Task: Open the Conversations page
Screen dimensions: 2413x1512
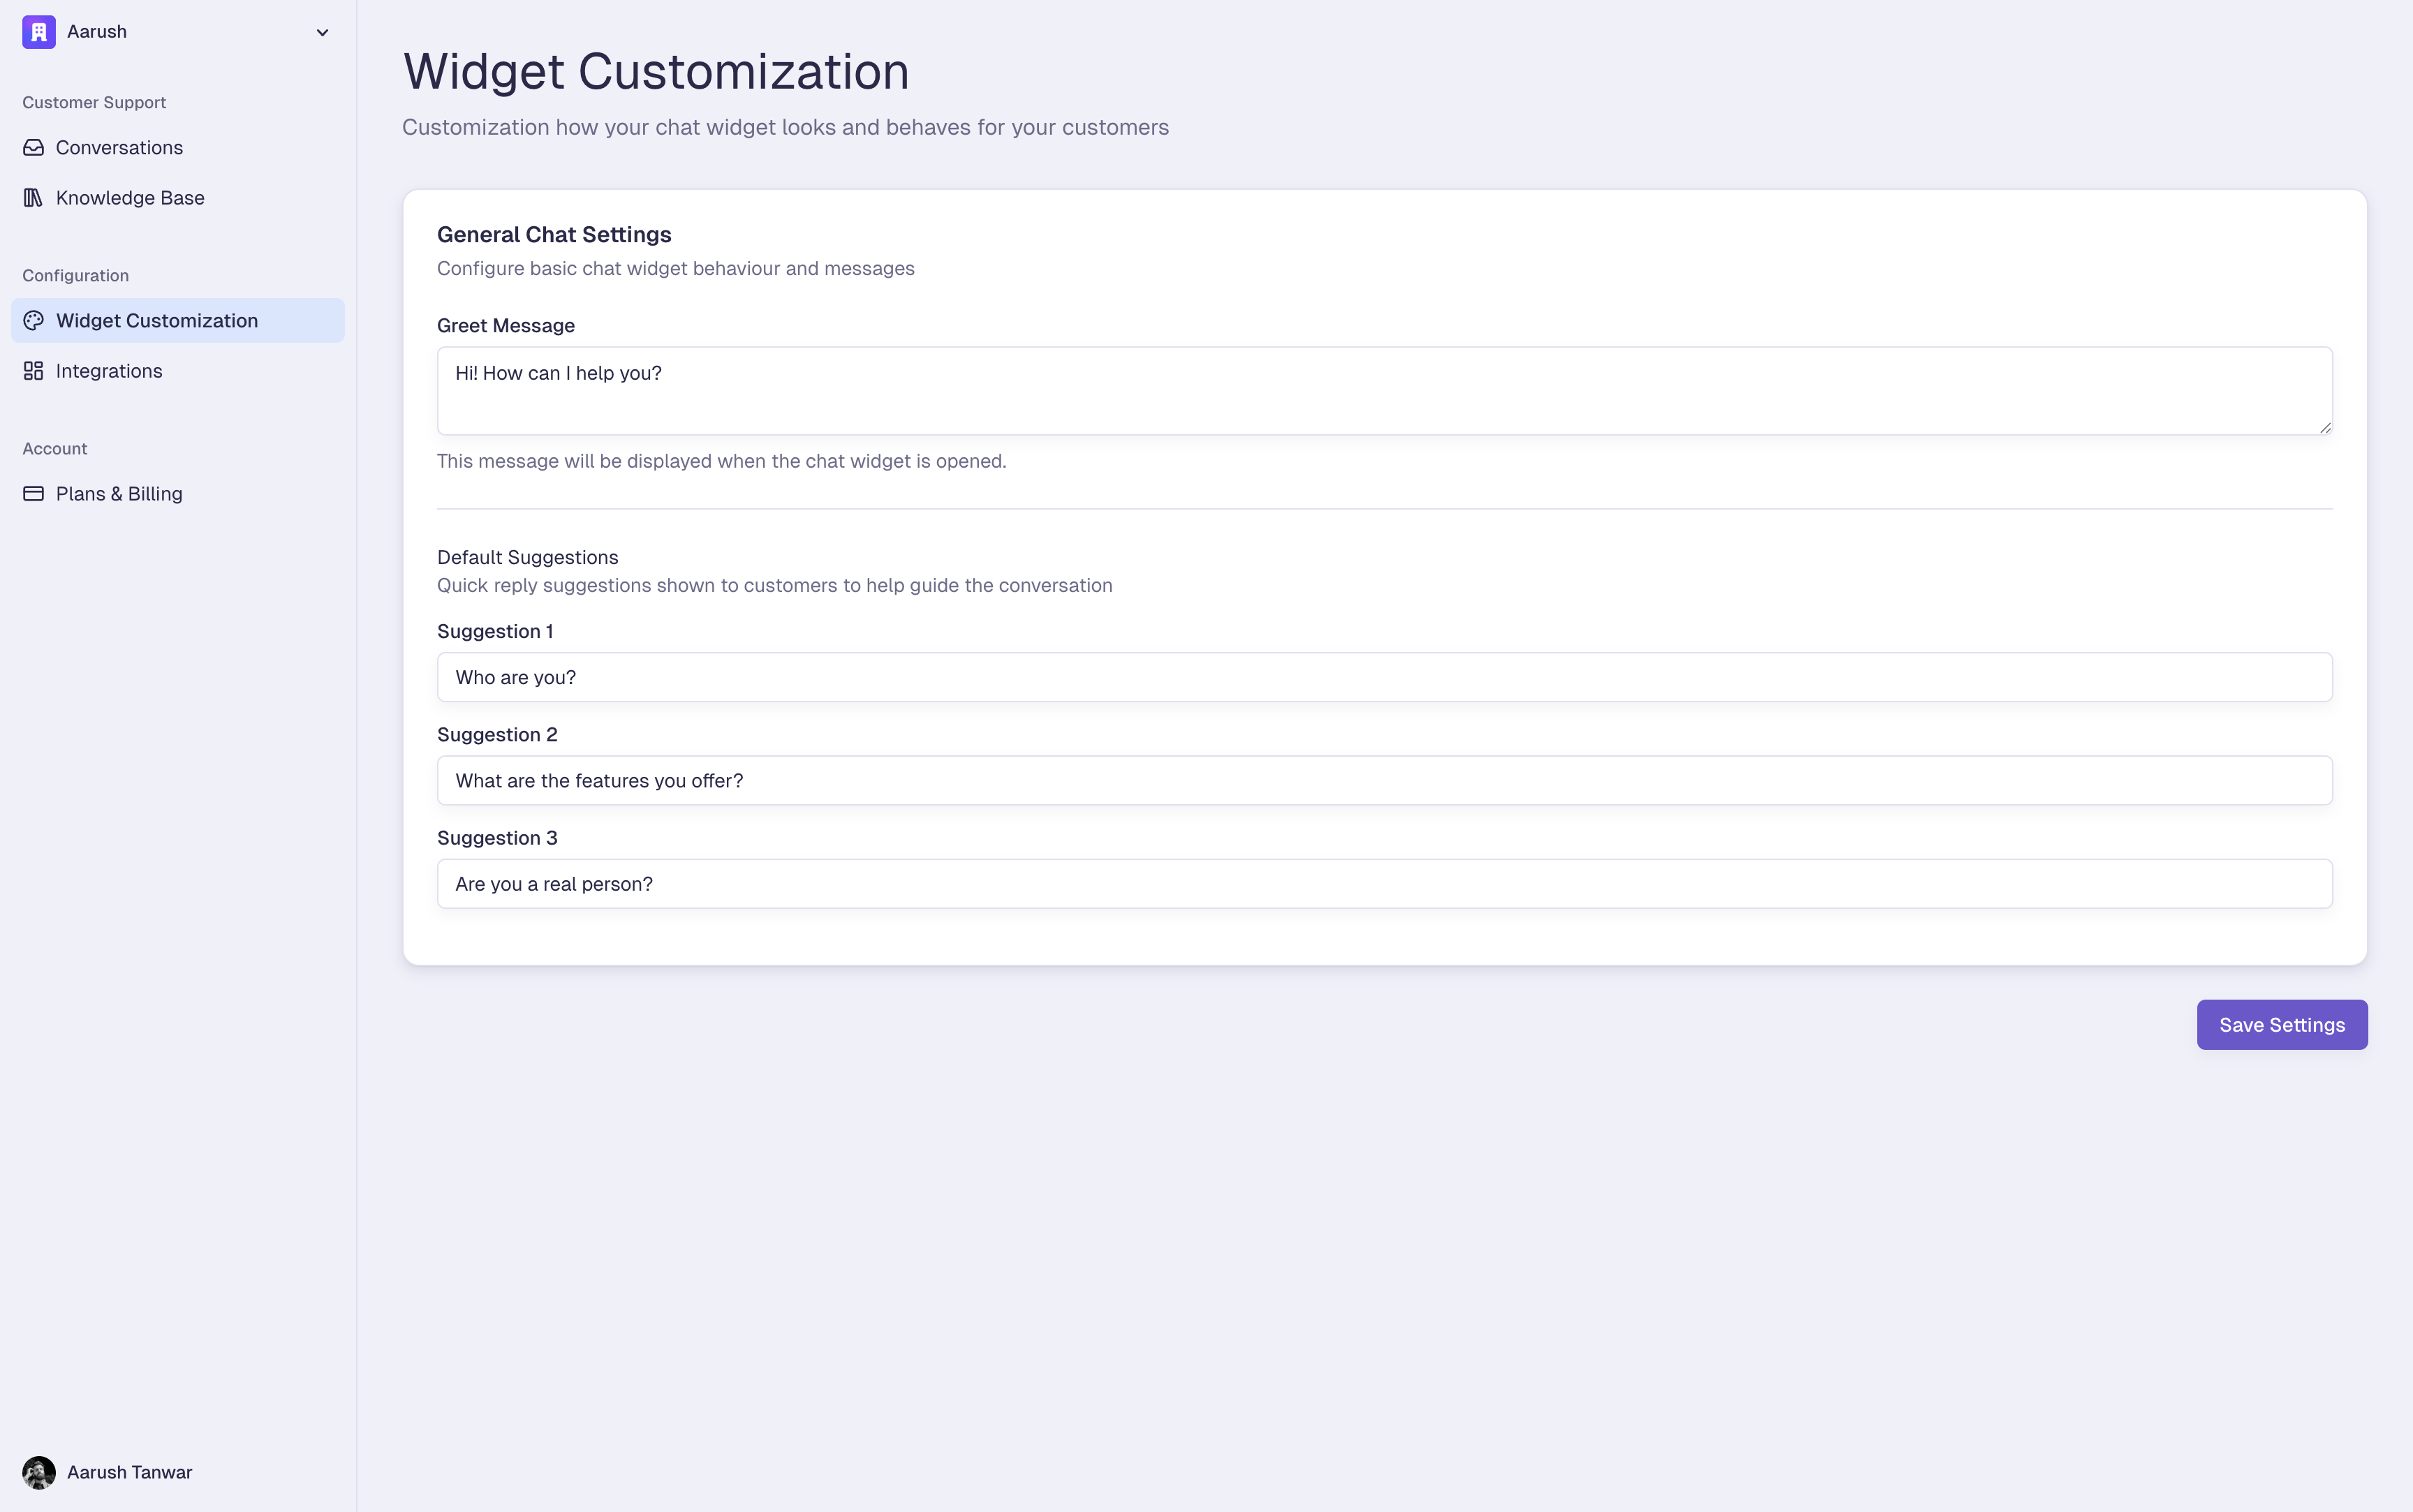Action: 119,148
